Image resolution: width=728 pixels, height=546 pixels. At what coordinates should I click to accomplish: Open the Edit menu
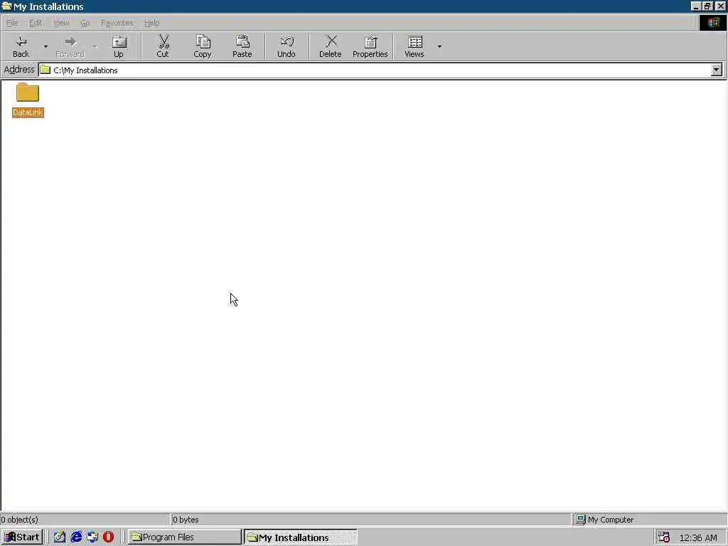36,23
